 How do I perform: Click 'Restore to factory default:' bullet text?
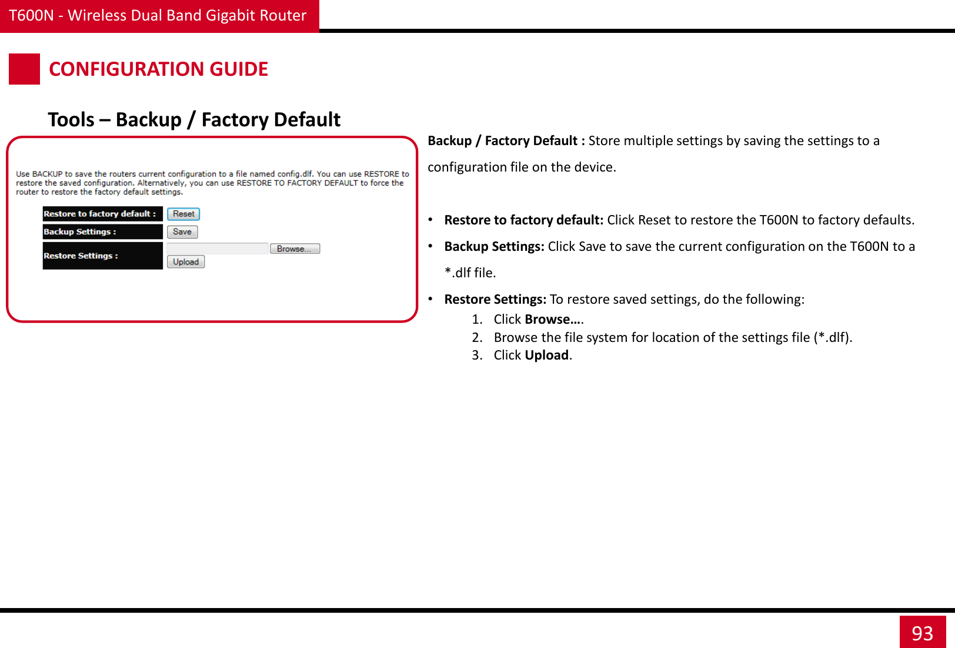tap(679, 220)
